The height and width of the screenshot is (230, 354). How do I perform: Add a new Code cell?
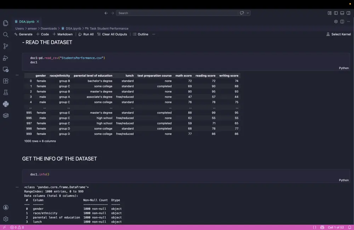(x=43, y=34)
